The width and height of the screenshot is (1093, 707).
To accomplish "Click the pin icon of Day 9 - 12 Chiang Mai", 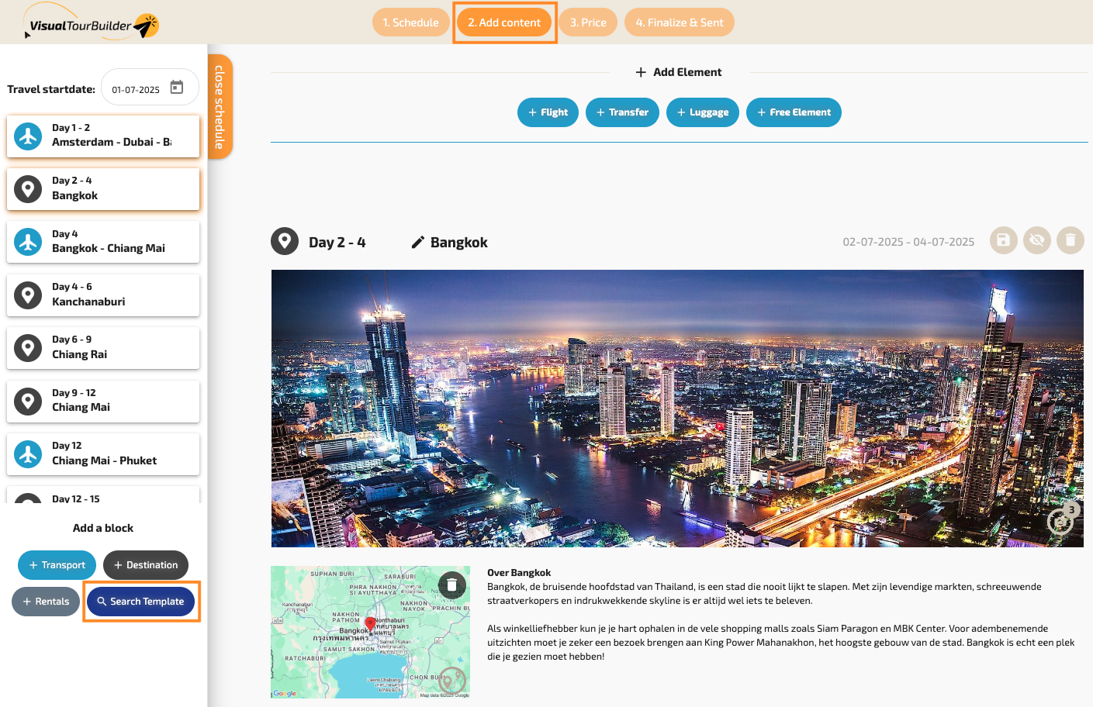I will [28, 402].
